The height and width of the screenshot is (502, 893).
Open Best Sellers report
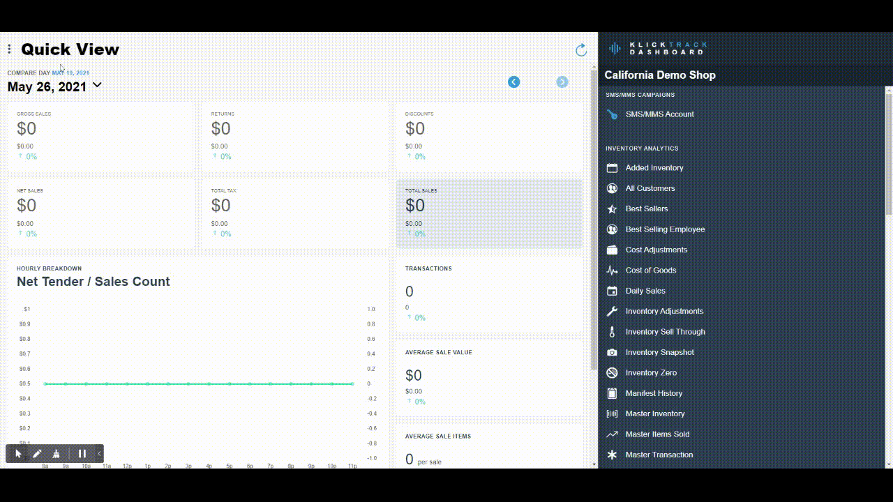[646, 208]
